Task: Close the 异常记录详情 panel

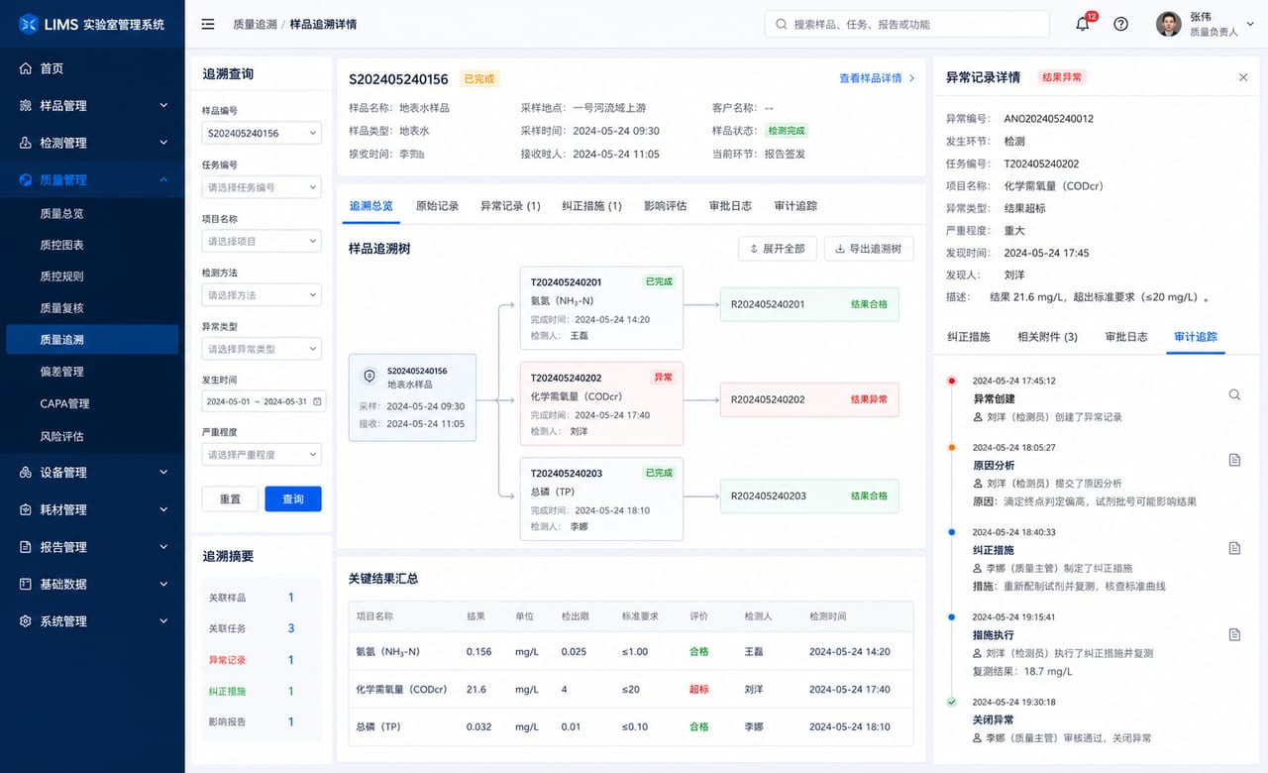Action: [x=1243, y=77]
